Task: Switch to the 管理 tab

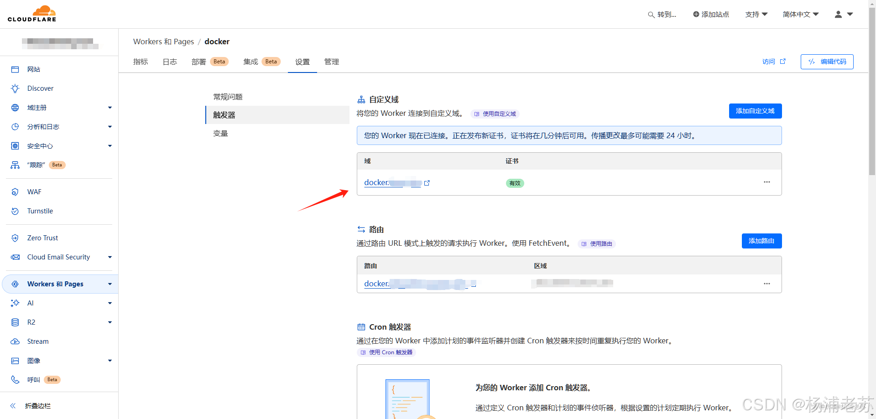Action: coord(332,62)
